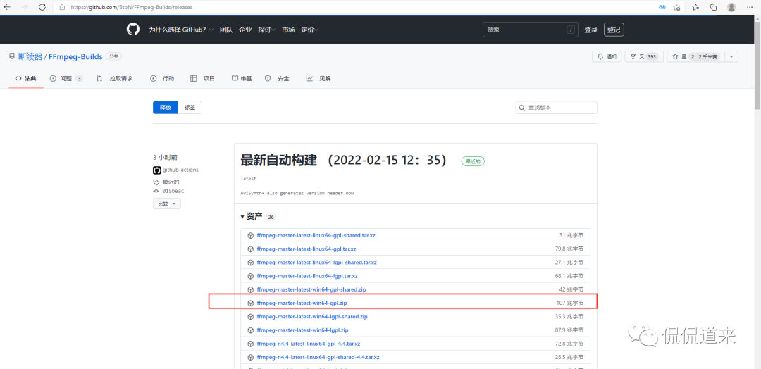Open 团队 in top navigation
Screen dimensions: 761x369
tap(226, 30)
